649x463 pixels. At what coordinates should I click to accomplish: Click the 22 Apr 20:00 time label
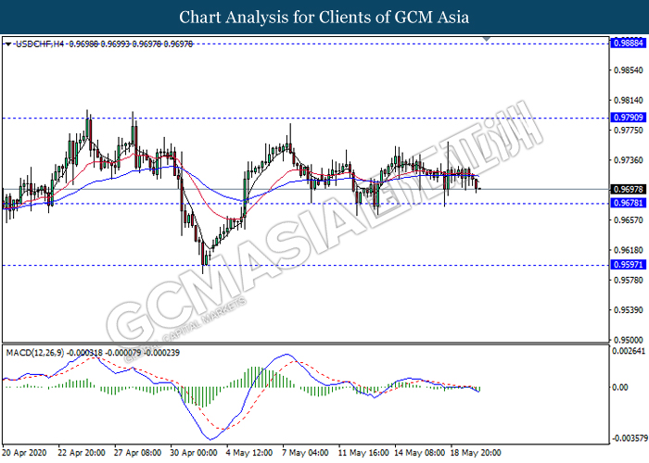[x=82, y=453]
